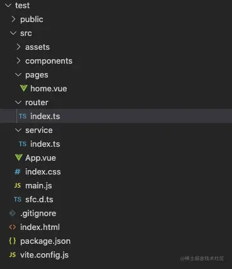Click the JS icon beside main.js

18,185
